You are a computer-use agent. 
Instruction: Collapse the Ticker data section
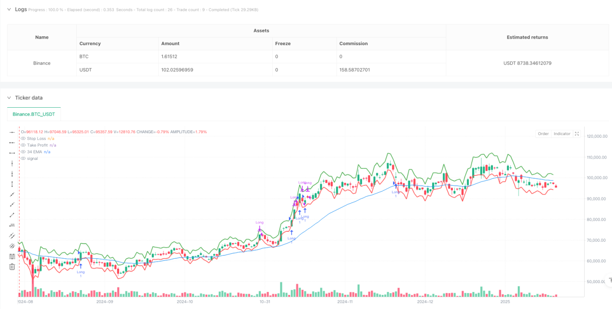[x=9, y=98]
